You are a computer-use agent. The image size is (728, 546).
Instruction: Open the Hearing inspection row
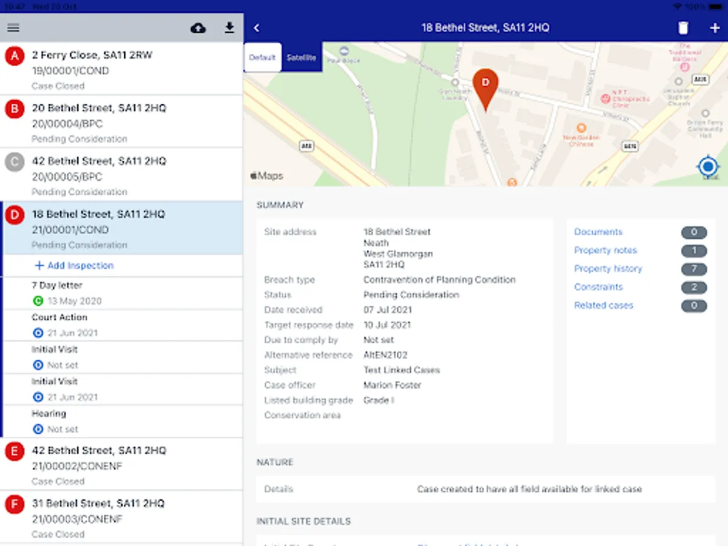(x=123, y=421)
